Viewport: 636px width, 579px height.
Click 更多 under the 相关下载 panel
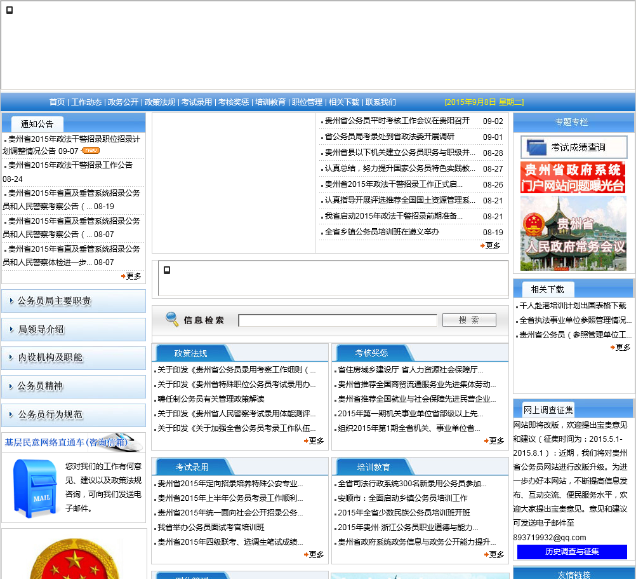pyautogui.click(x=621, y=347)
